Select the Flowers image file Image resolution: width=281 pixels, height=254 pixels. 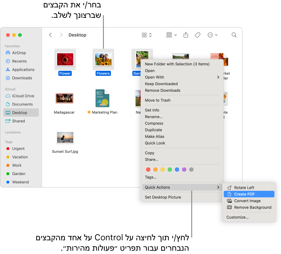pos(103,59)
